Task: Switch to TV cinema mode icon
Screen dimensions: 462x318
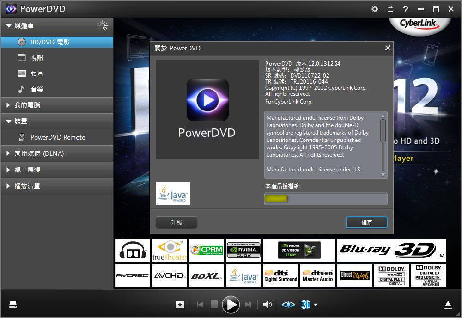Action: (x=390, y=9)
